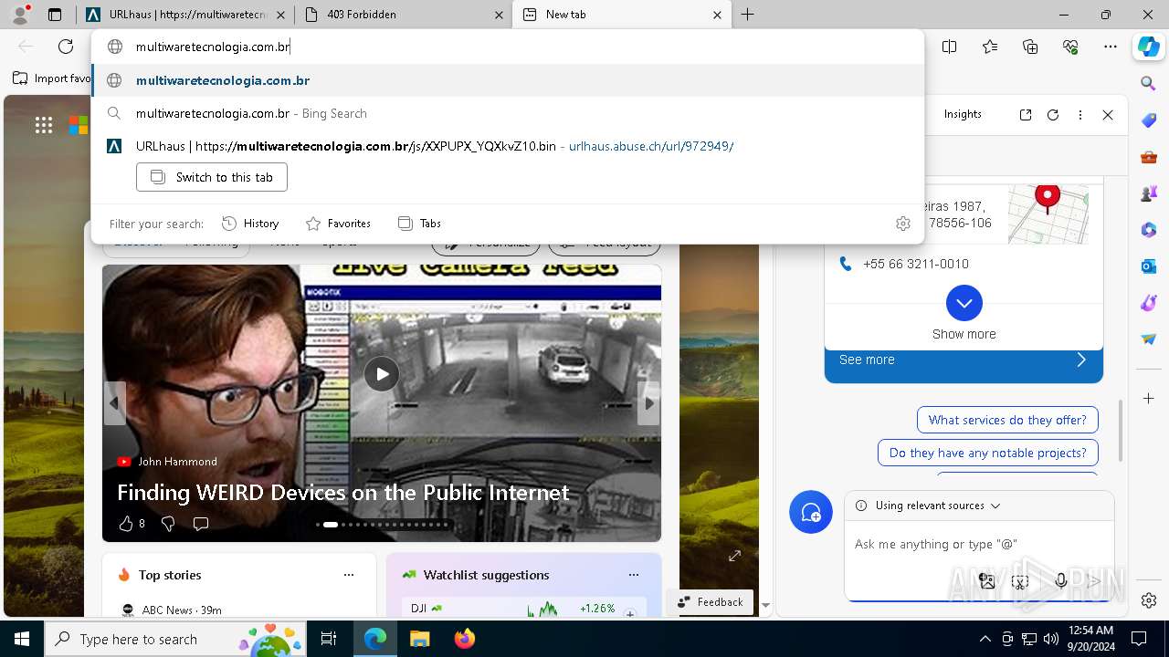Open the map thumbnail with pin
Viewport: 1169px width, 657px height.
coord(1048,214)
